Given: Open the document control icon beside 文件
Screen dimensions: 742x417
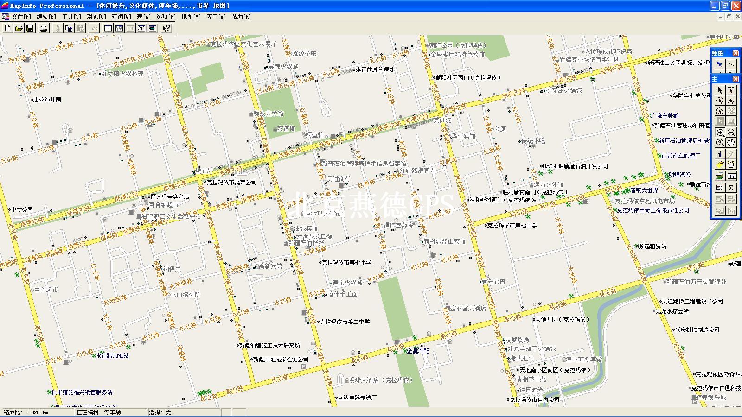Looking at the screenshot, I should pyautogui.click(x=6, y=17).
